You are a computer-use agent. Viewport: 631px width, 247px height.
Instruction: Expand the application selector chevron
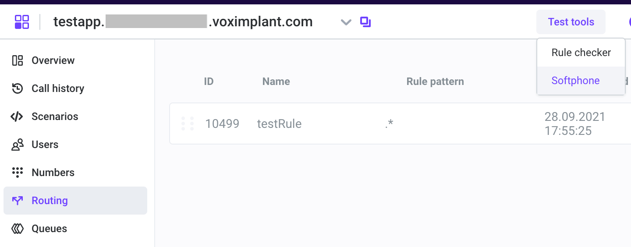click(346, 22)
